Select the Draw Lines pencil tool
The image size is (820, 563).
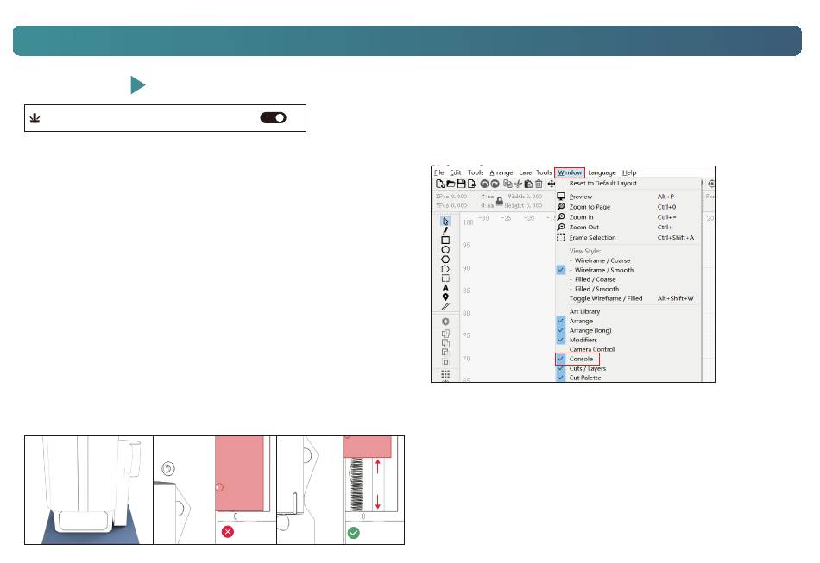pos(445,230)
